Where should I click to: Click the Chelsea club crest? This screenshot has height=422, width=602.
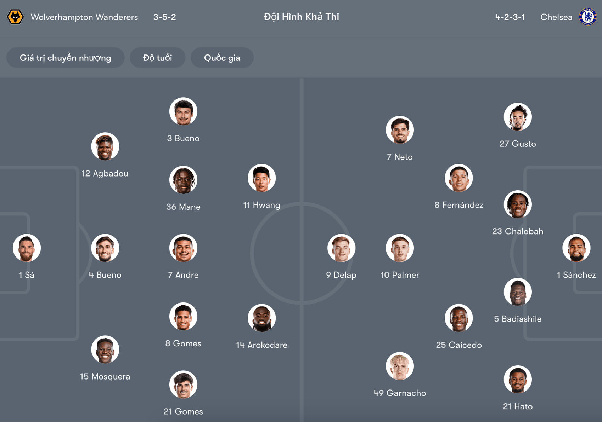[587, 16]
